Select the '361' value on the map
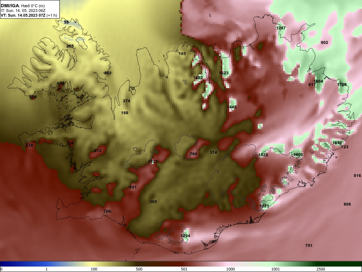Image resolution: width=362 pixels, height=272 pixels. point(108,73)
